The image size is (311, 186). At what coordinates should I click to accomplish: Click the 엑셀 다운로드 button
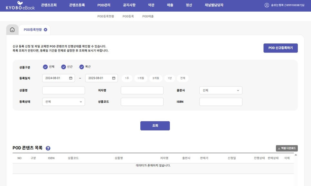click(287, 148)
